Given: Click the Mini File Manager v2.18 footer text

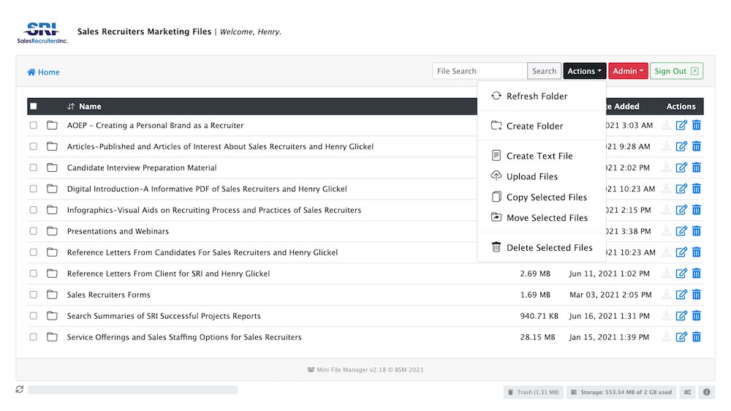Looking at the screenshot, I should click(365, 369).
